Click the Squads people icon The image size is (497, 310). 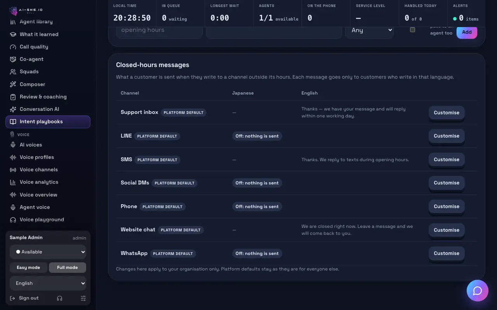13,71
